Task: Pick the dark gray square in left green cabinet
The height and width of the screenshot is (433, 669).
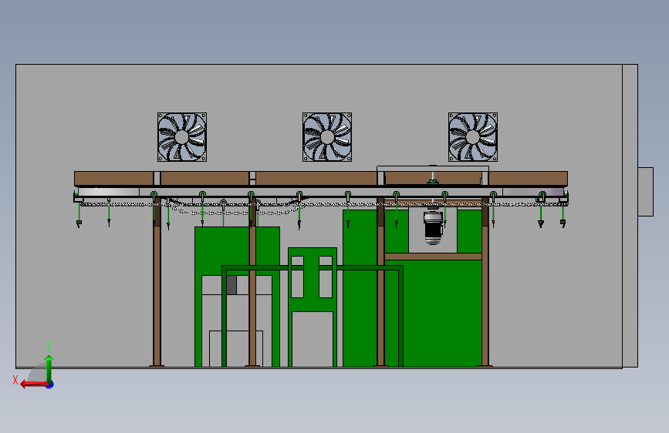Action: [x=231, y=285]
